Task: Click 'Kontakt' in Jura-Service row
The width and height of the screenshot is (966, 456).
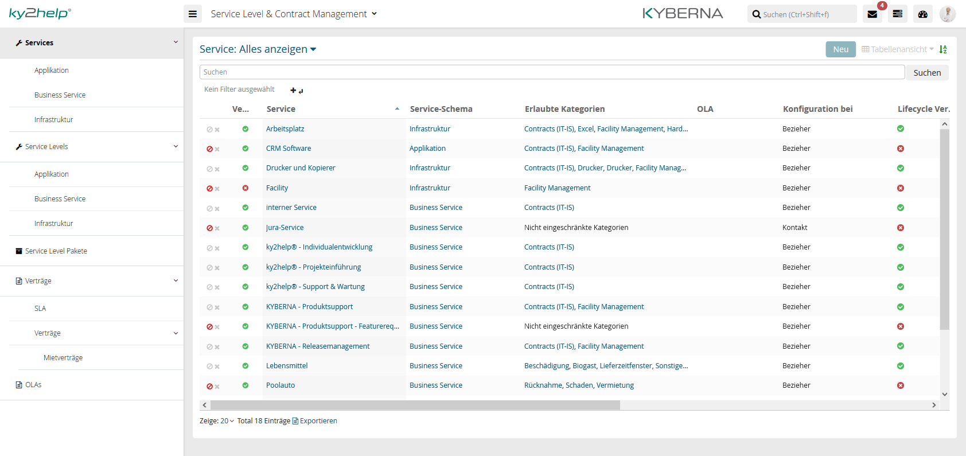Action: (794, 228)
